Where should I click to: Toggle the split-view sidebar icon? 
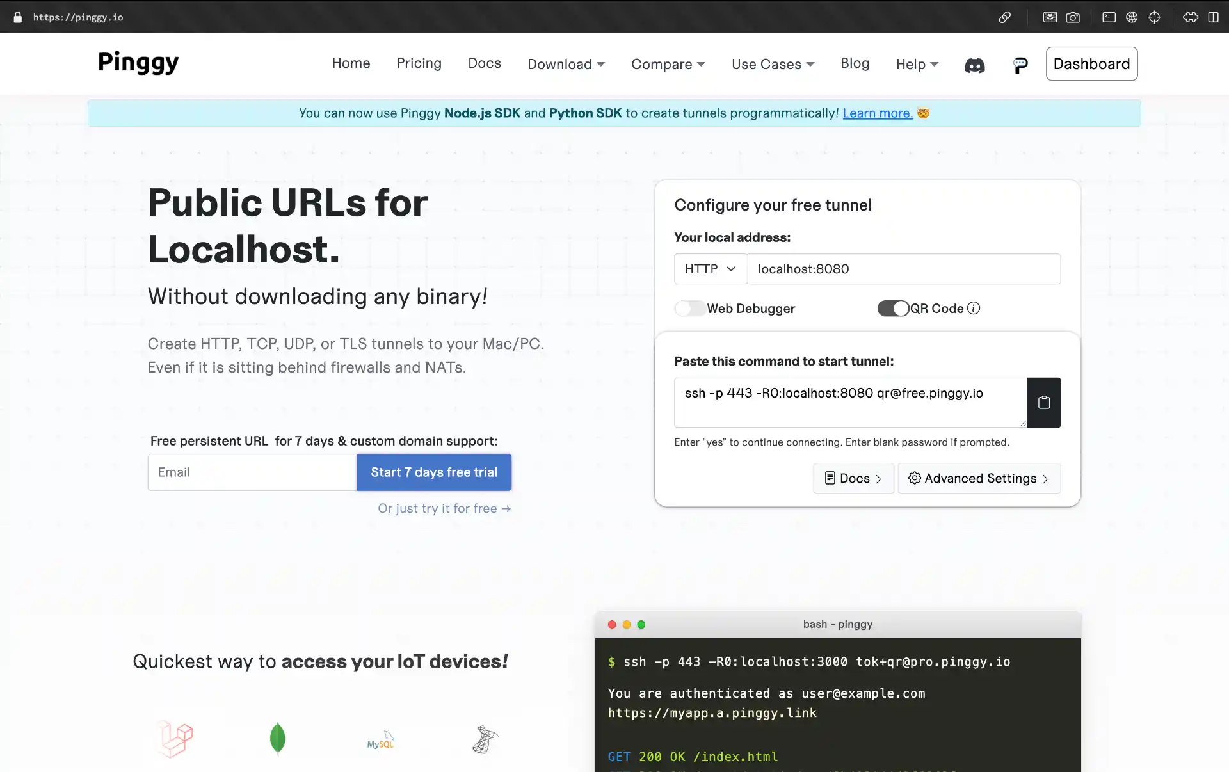(x=1213, y=17)
